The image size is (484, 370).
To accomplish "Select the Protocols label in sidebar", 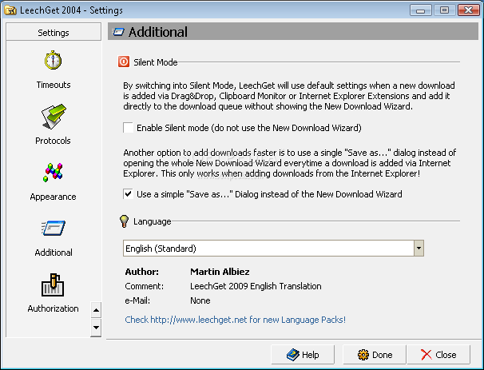I will (53, 141).
